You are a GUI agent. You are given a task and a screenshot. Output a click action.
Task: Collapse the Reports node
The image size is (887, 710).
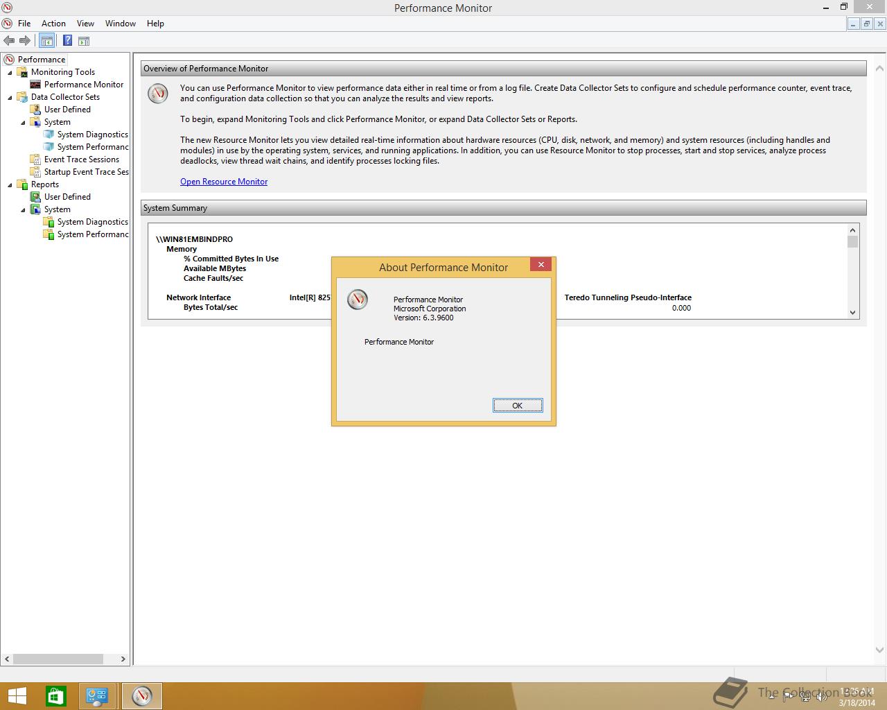8,184
